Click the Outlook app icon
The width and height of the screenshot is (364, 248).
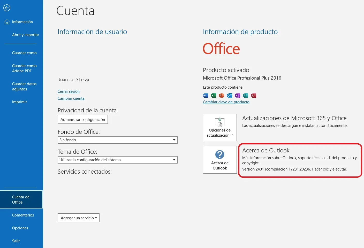[230, 96]
